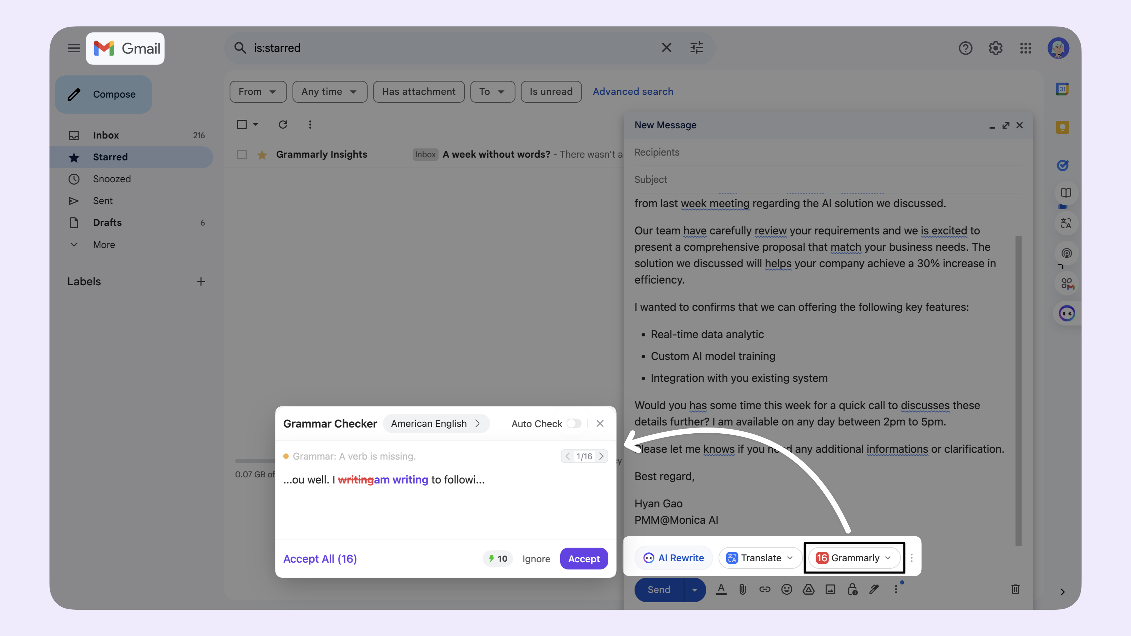
Task: Open the Support help icon
Action: click(x=965, y=48)
